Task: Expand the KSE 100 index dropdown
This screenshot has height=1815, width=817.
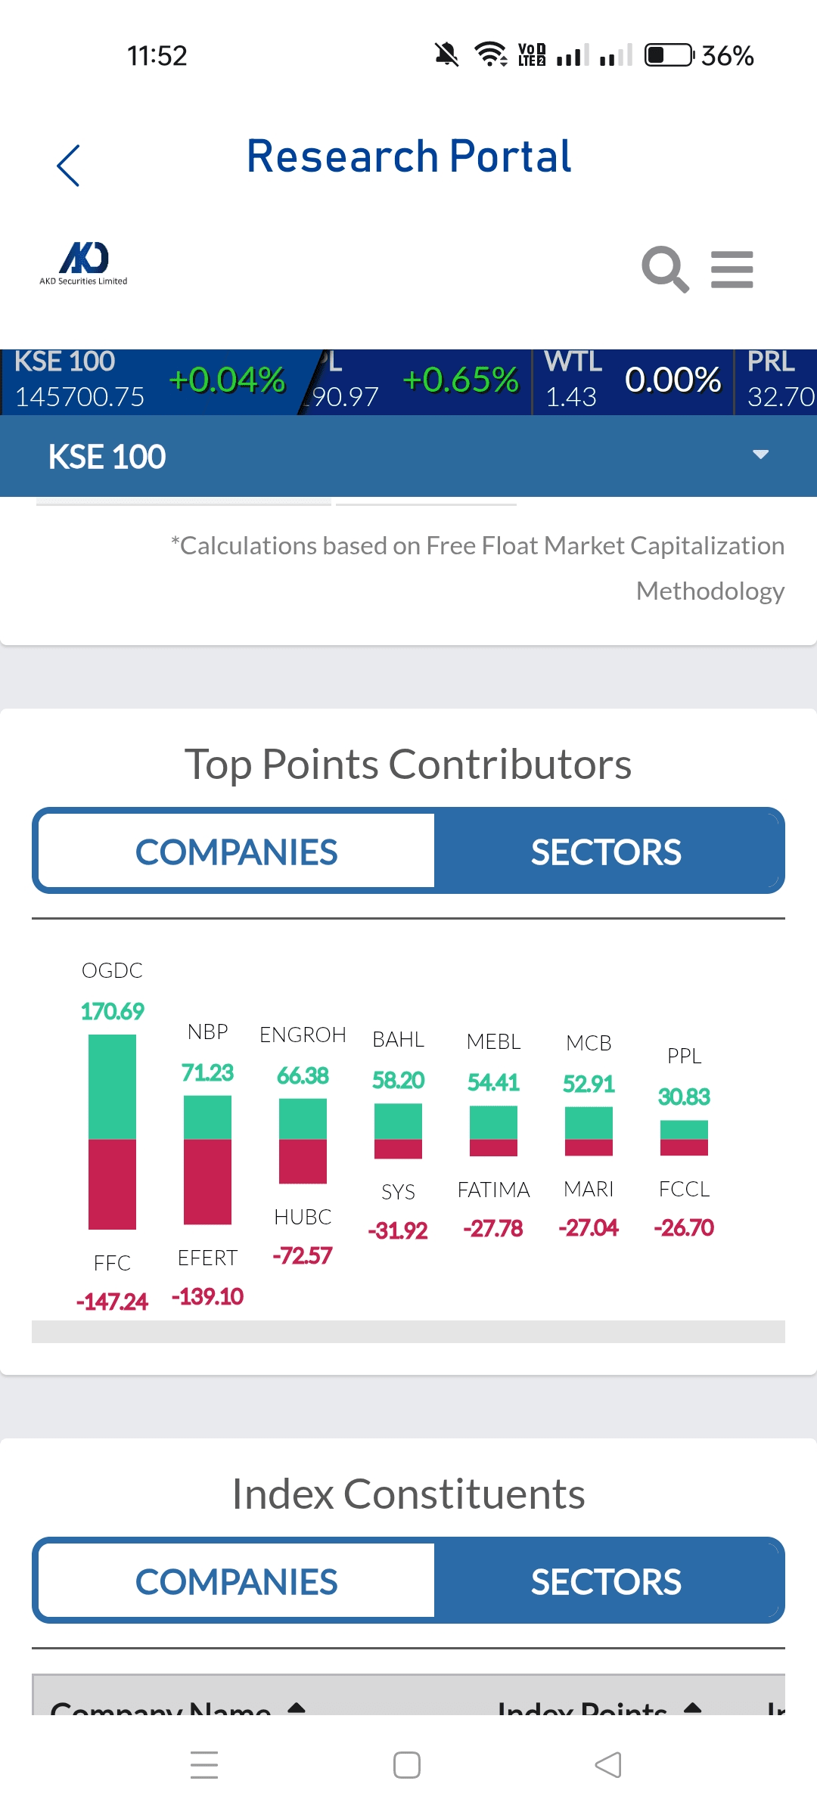Action: (760, 455)
